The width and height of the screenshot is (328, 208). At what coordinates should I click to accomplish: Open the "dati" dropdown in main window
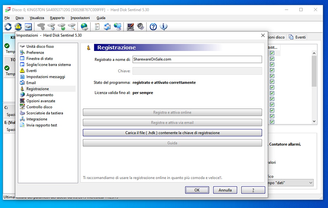pyautogui.click(x=291, y=183)
